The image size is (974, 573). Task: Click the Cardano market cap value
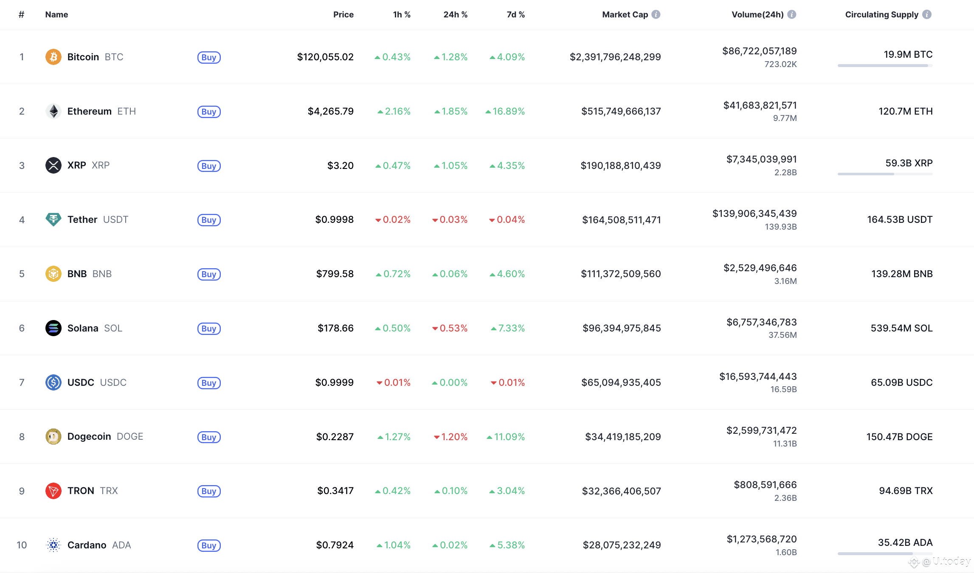click(622, 545)
